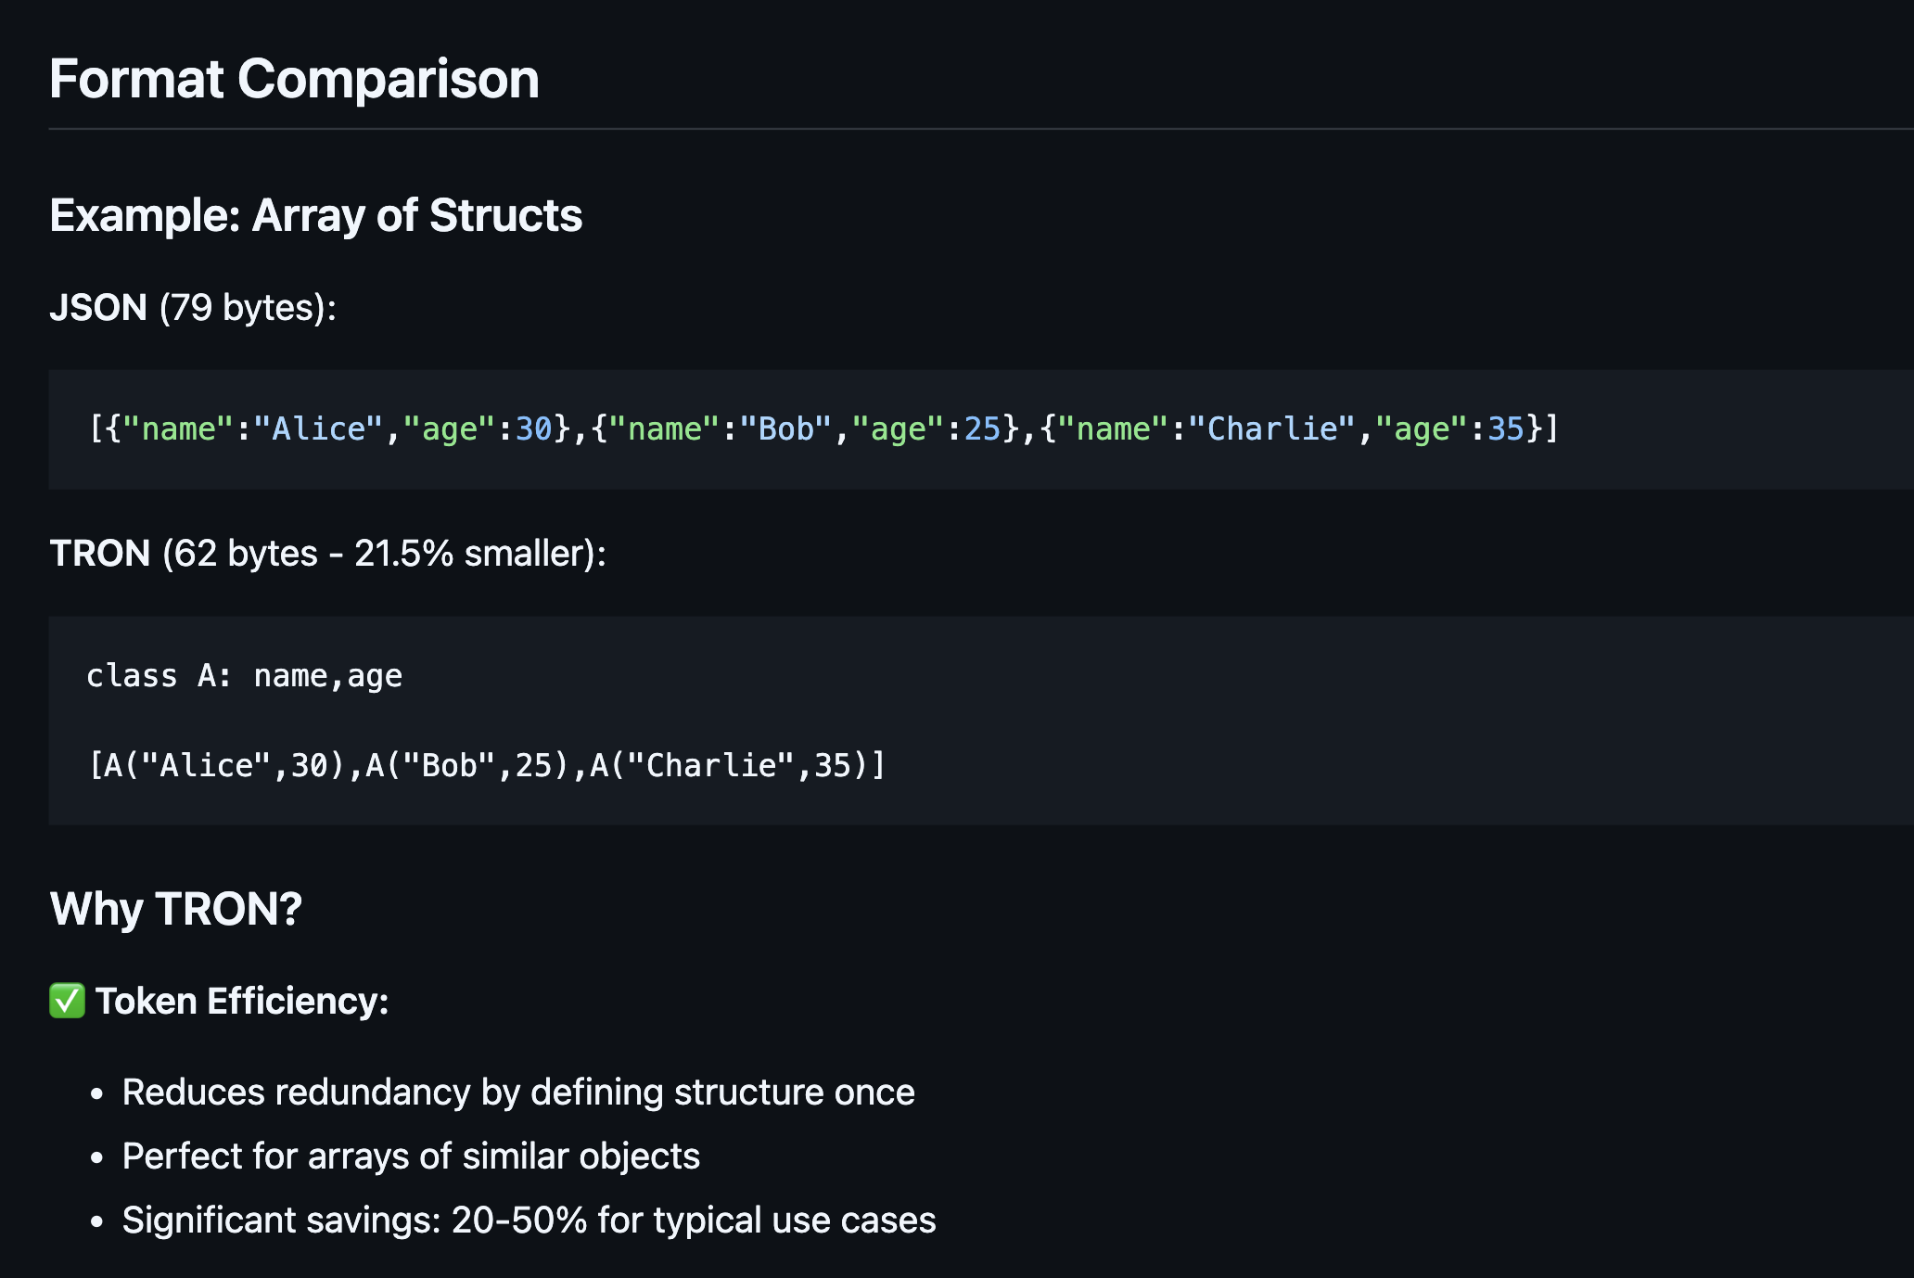The width and height of the screenshot is (1914, 1278).
Task: Click the Reduces redundancy bullet point
Action: pyautogui.click(x=517, y=1092)
